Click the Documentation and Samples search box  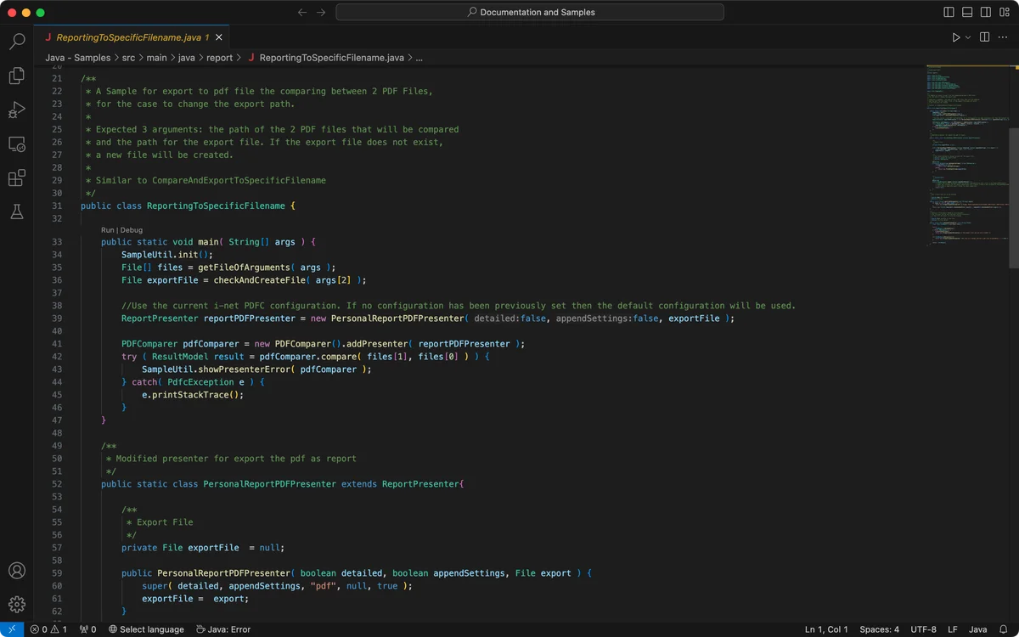click(530, 13)
